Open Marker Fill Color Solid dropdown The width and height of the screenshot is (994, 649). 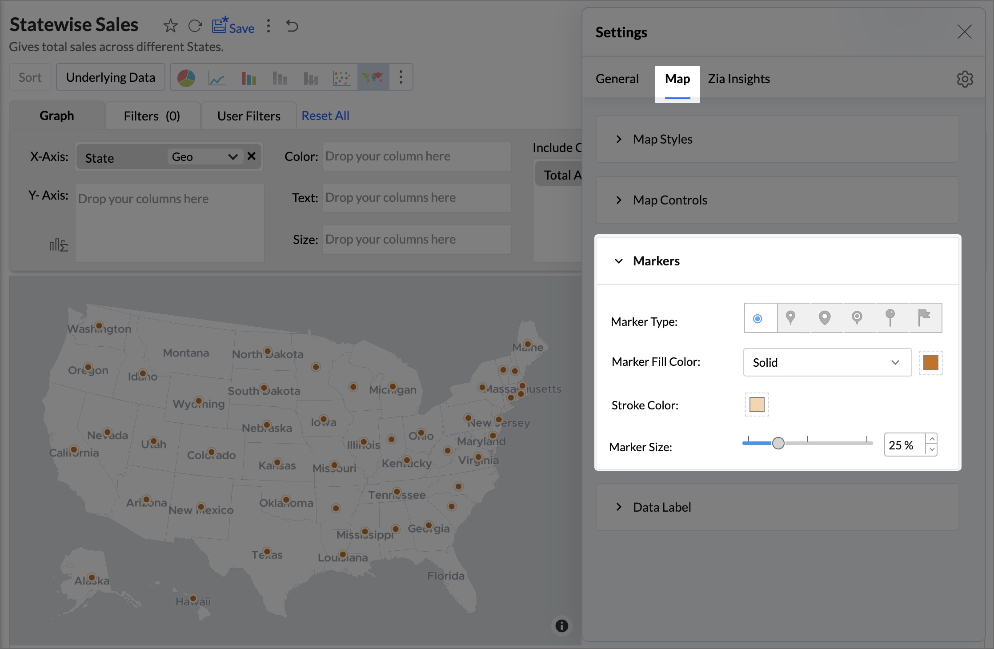pos(827,362)
